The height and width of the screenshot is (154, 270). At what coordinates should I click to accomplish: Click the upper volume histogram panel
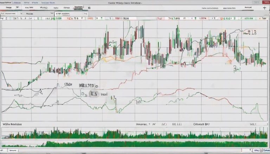(135, 133)
